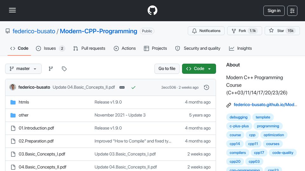Fork the repository
The image size is (305, 171).
pos(245,31)
